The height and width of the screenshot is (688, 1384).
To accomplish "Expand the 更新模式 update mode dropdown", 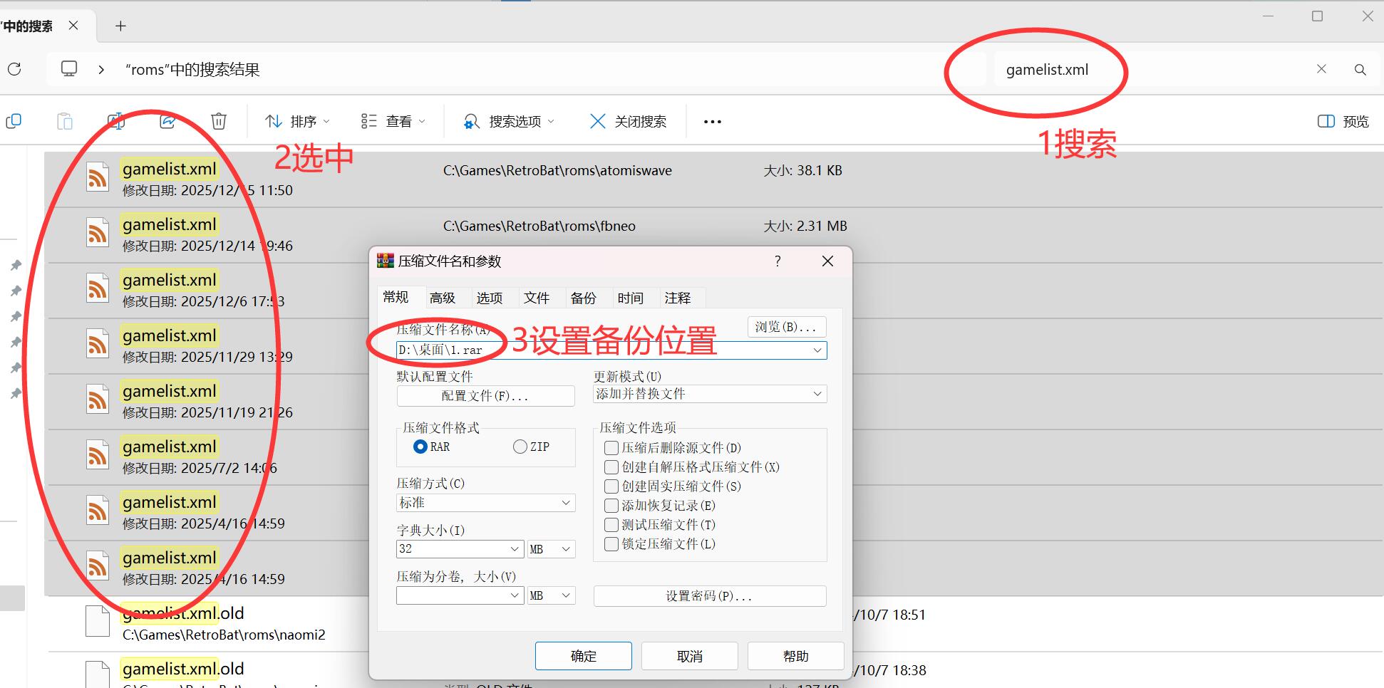I will (708, 394).
